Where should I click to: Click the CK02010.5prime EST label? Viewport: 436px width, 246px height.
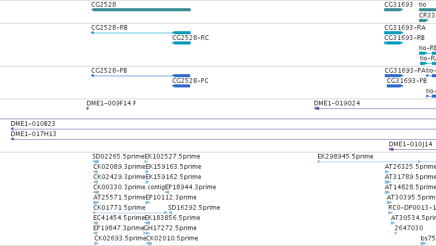pyautogui.click(x=172, y=238)
